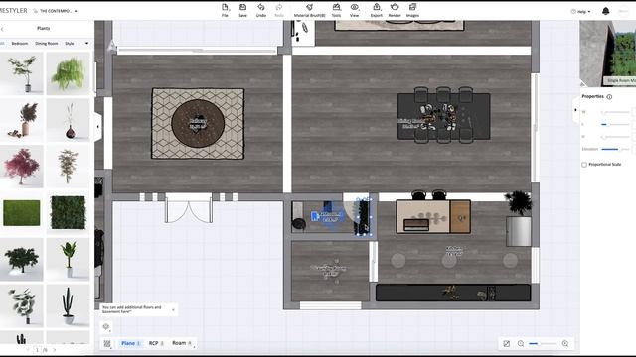Screen dimensions: 636x357
Task: Click the notification bell icon
Action: pos(606,11)
